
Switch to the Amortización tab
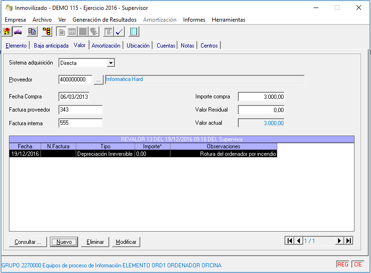(x=106, y=46)
